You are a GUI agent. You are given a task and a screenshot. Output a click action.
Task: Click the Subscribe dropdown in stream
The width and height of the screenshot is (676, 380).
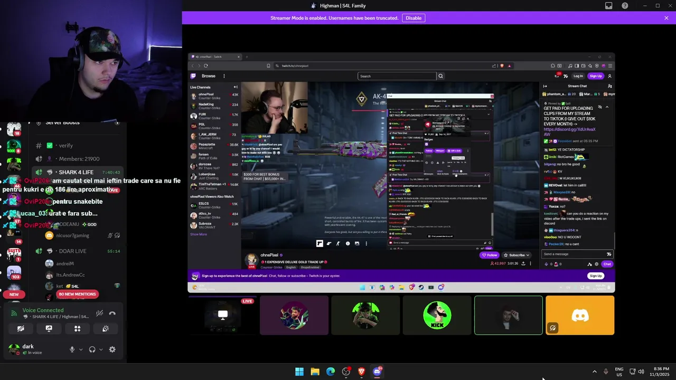[x=517, y=255]
